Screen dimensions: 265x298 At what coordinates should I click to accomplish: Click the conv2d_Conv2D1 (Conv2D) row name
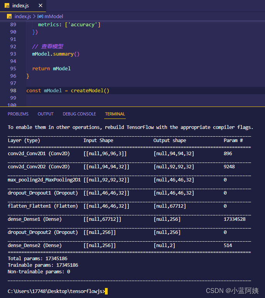[x=39, y=154]
